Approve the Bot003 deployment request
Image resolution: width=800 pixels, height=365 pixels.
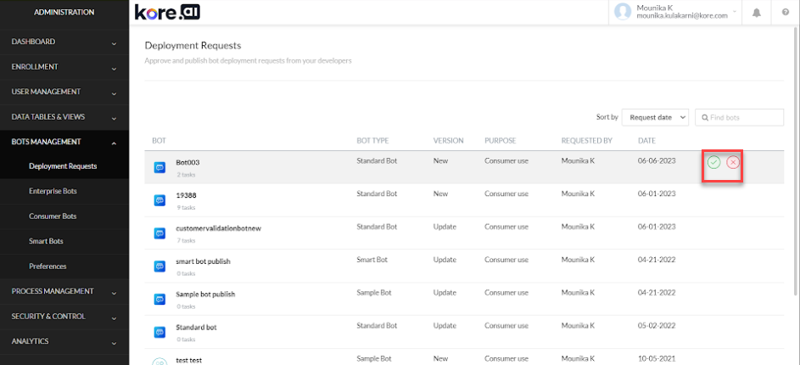coord(714,163)
